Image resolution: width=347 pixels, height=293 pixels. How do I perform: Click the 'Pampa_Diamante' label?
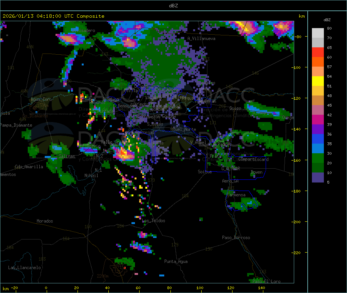[x=16, y=125]
